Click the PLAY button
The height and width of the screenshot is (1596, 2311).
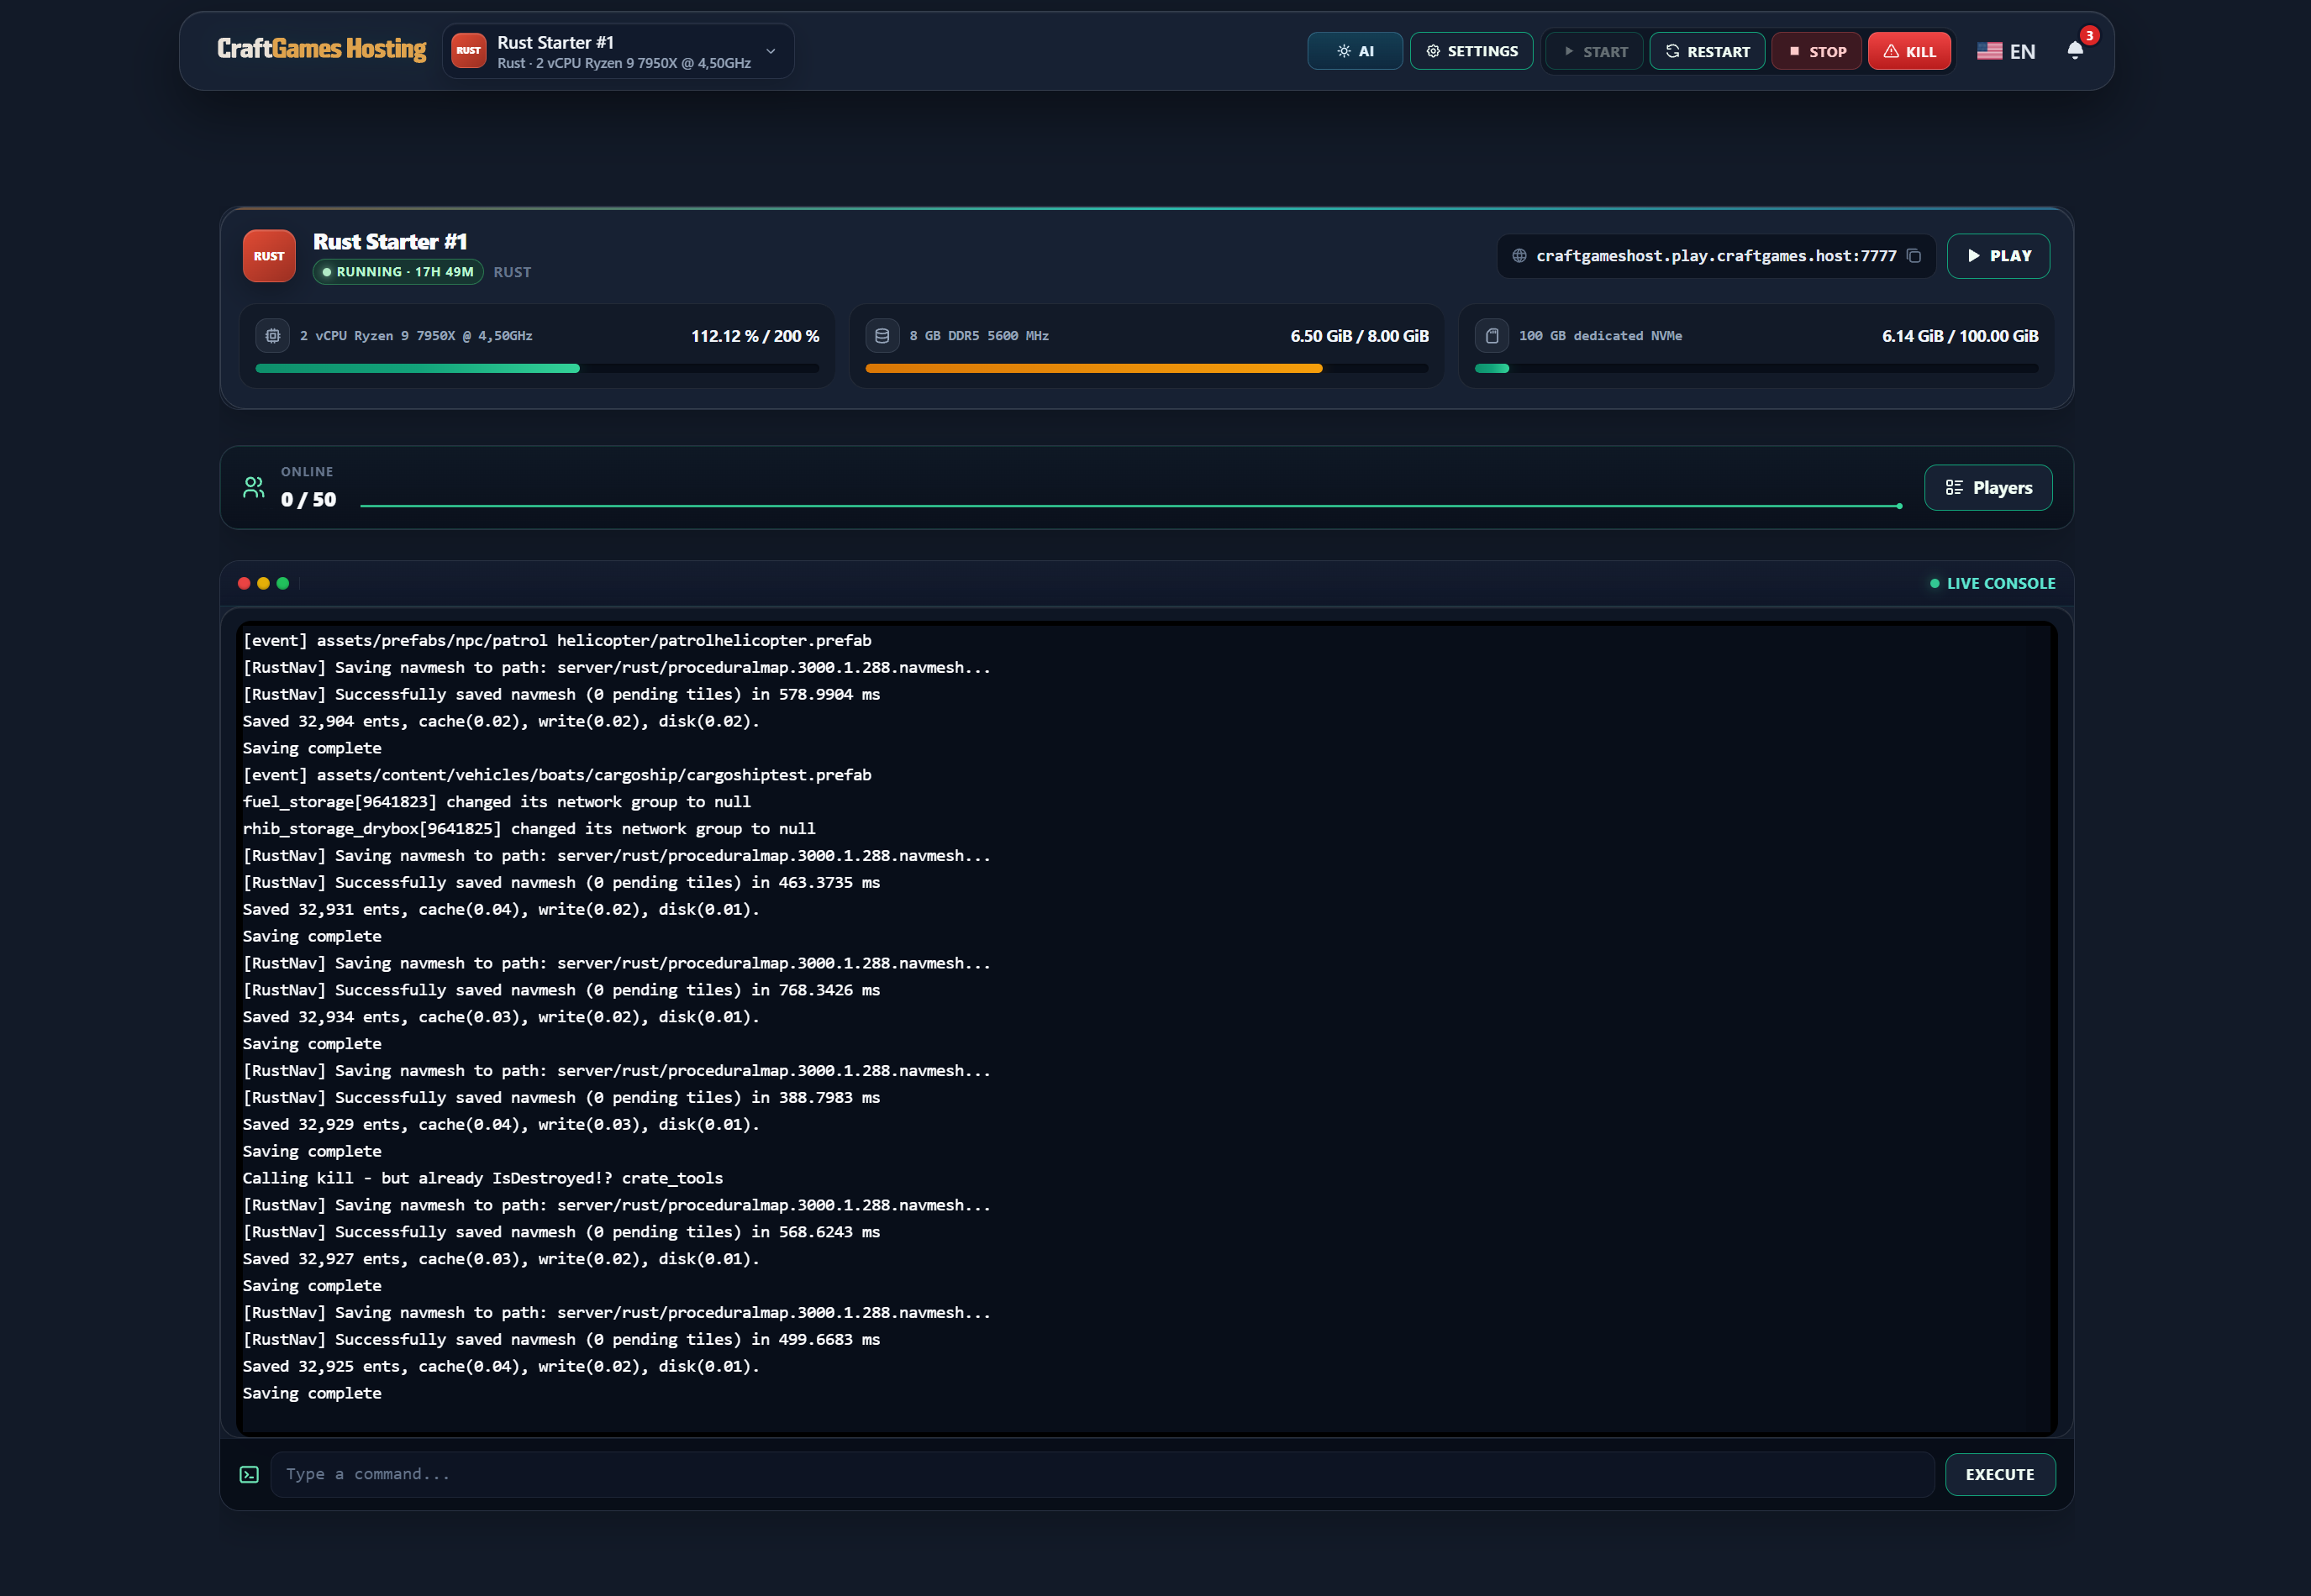(1998, 256)
